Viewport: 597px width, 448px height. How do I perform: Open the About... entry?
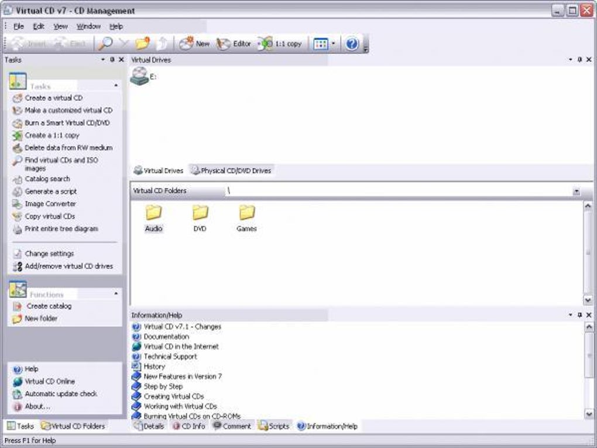[37, 406]
